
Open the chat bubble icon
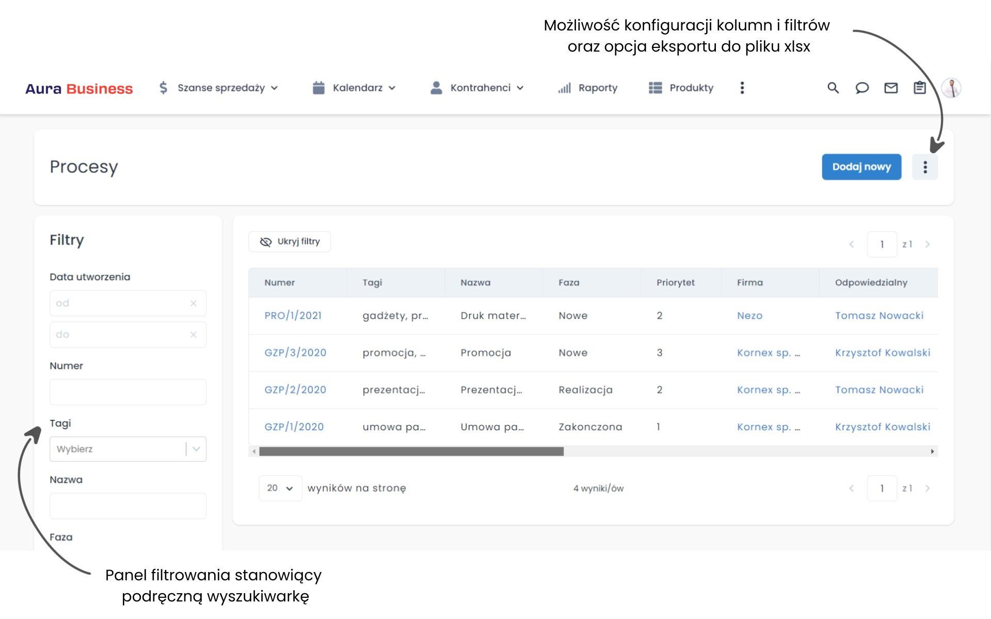(862, 88)
